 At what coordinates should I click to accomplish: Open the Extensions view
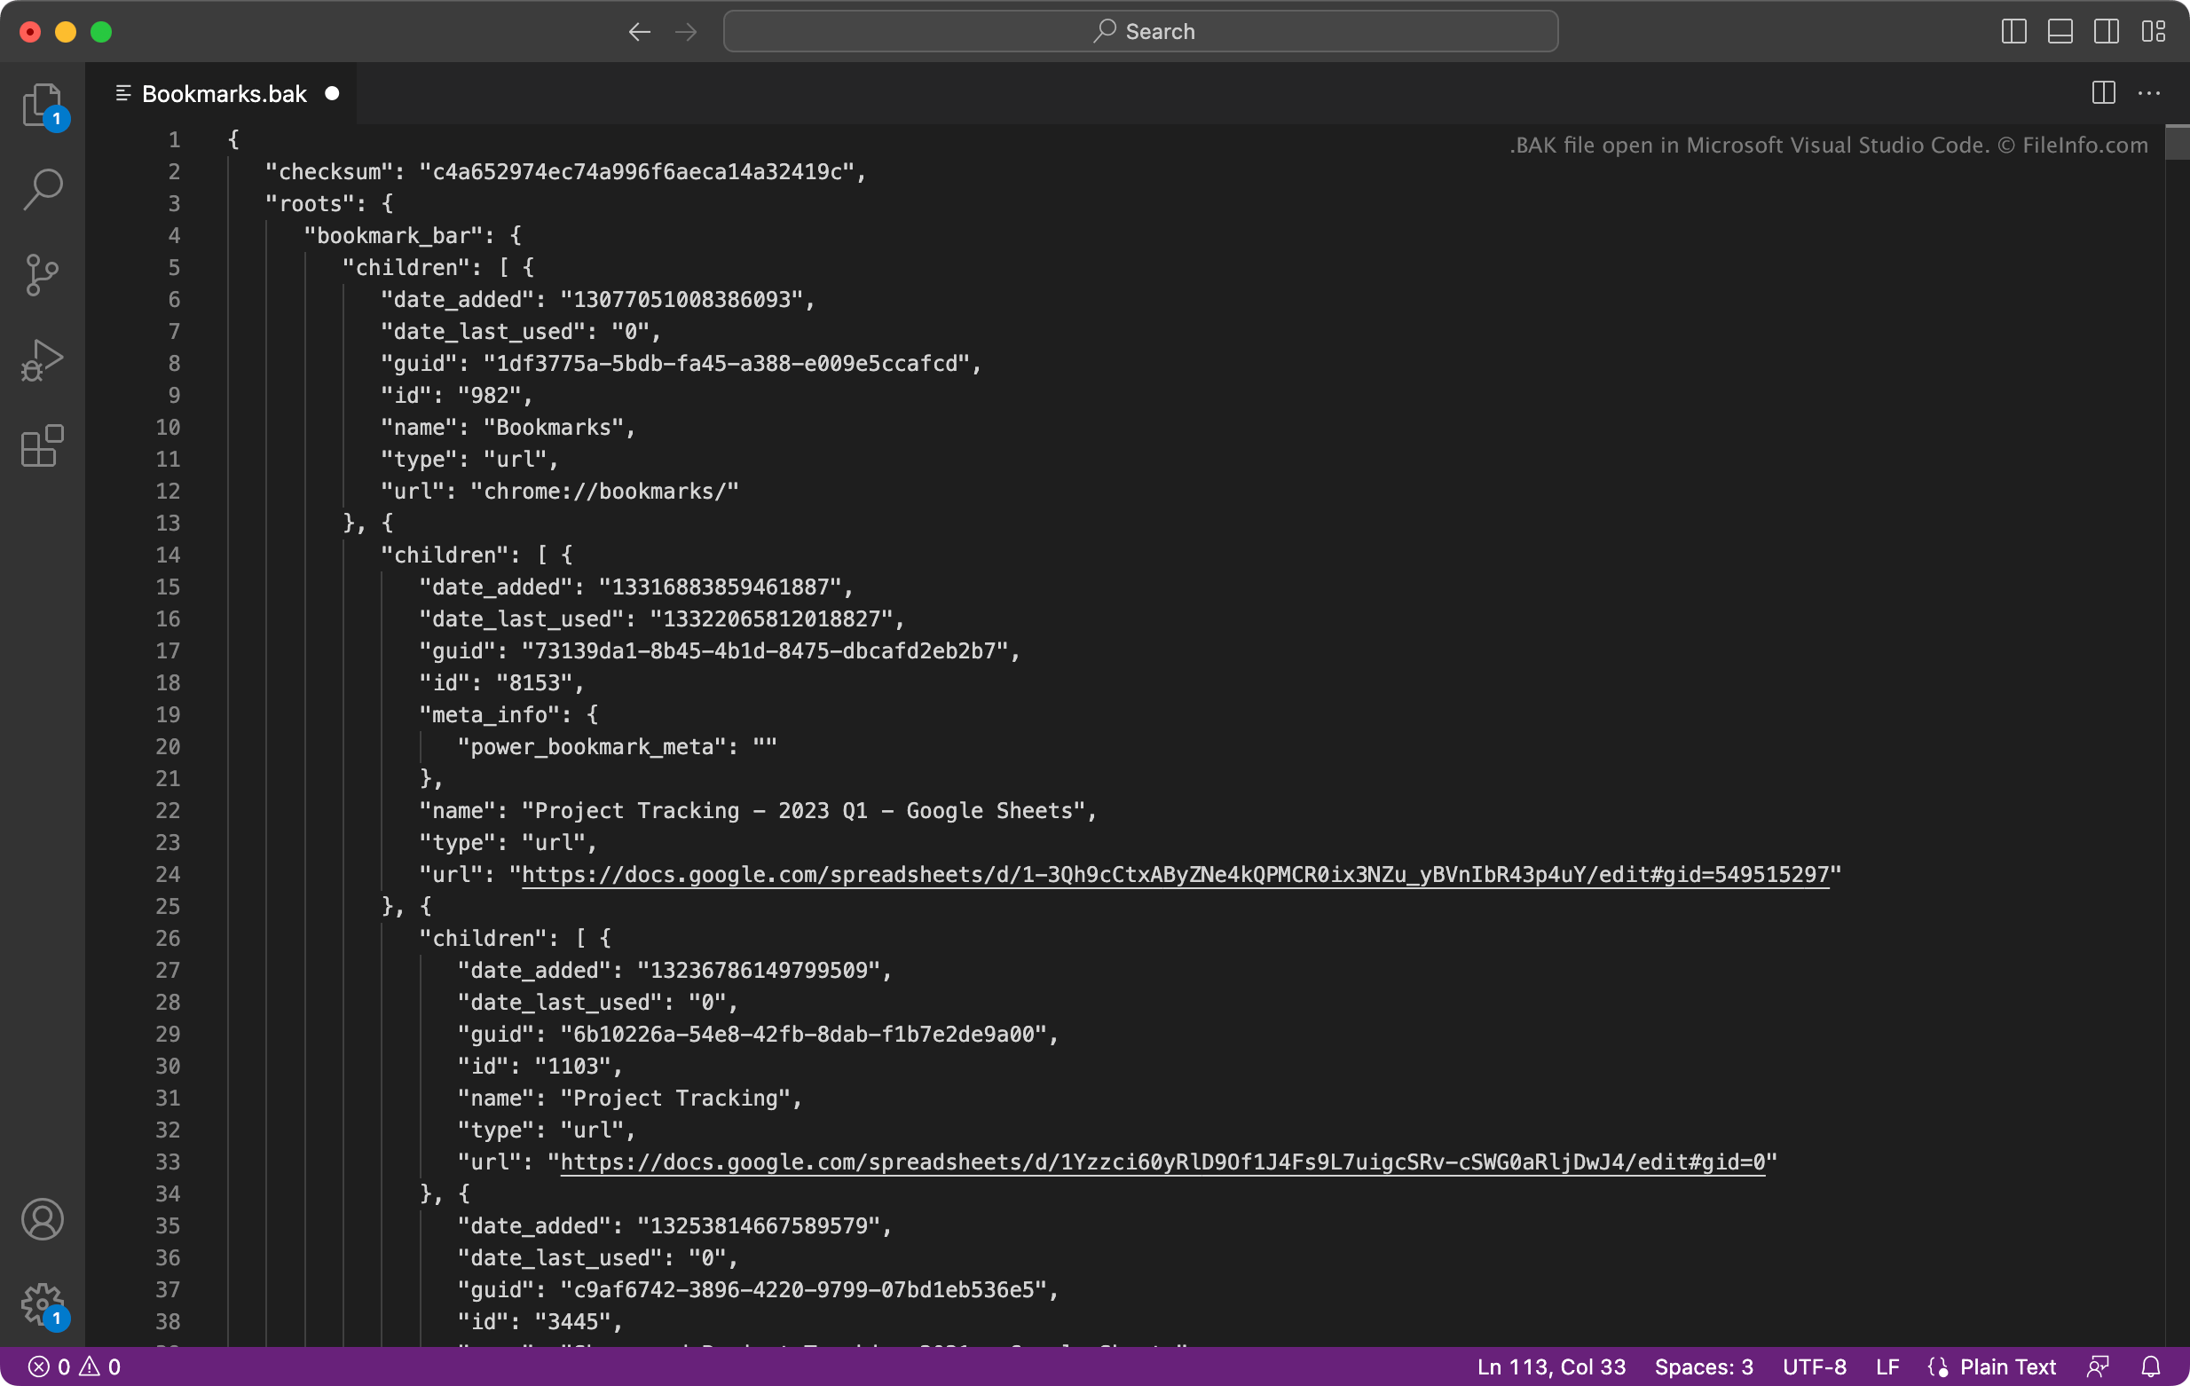pyautogui.click(x=42, y=445)
